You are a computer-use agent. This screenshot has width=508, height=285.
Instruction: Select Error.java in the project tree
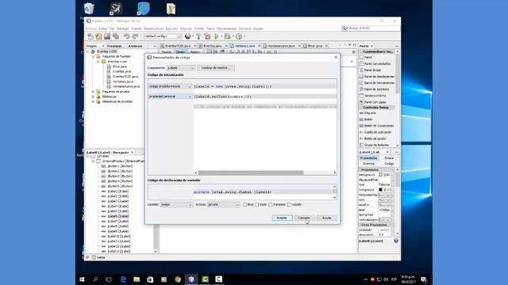(x=120, y=66)
